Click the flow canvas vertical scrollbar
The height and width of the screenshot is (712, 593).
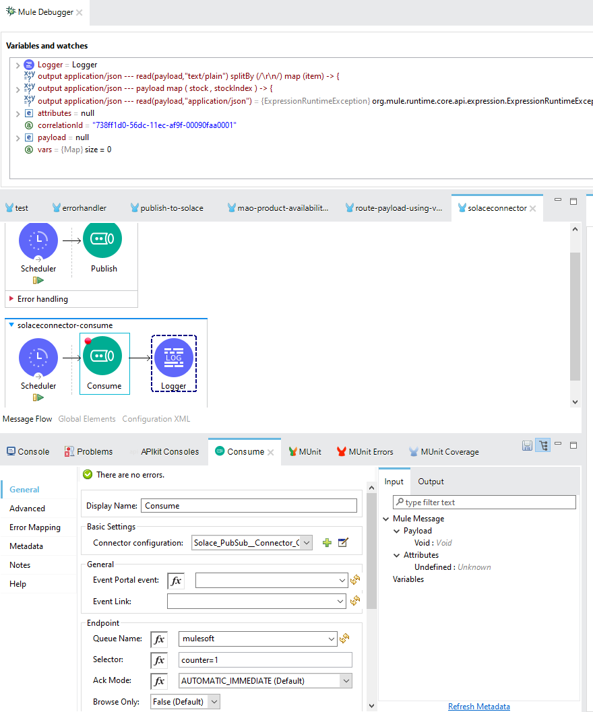(x=575, y=316)
